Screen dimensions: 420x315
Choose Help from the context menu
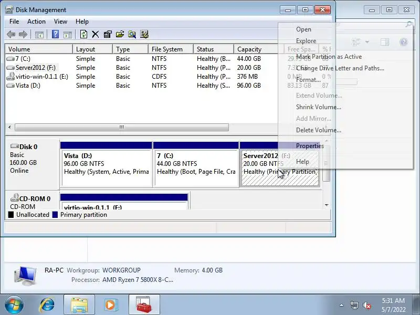(345, 162)
